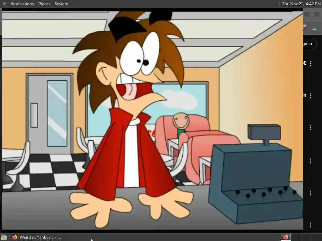
Task: Open the System menu
Action: (x=61, y=4)
